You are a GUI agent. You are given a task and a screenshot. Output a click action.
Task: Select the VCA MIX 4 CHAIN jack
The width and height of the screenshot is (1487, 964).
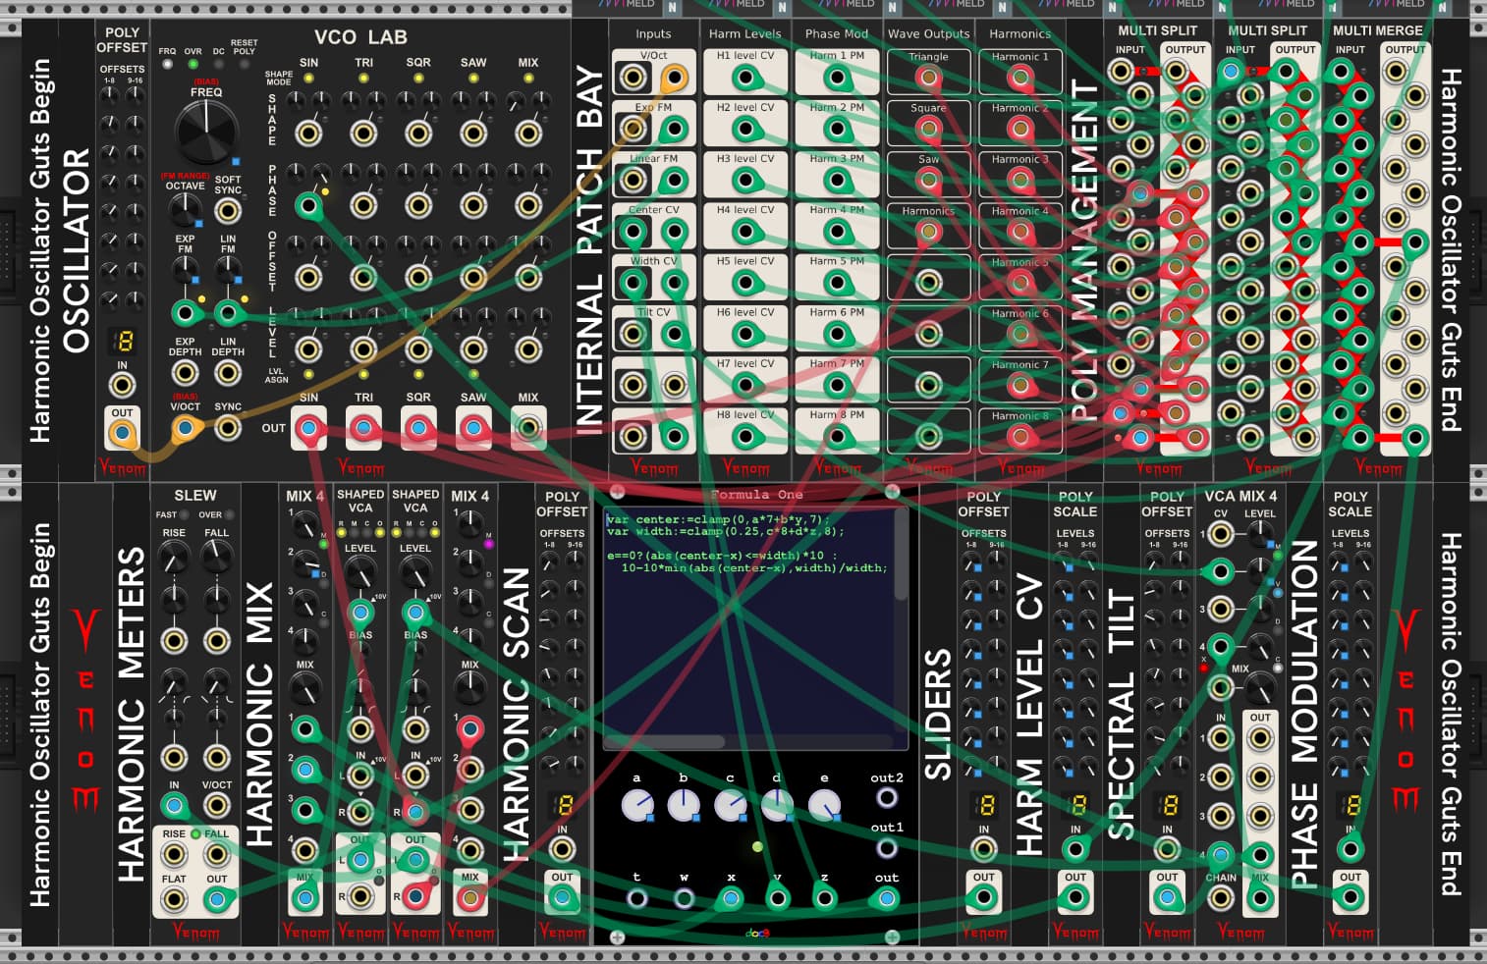coord(1220,855)
